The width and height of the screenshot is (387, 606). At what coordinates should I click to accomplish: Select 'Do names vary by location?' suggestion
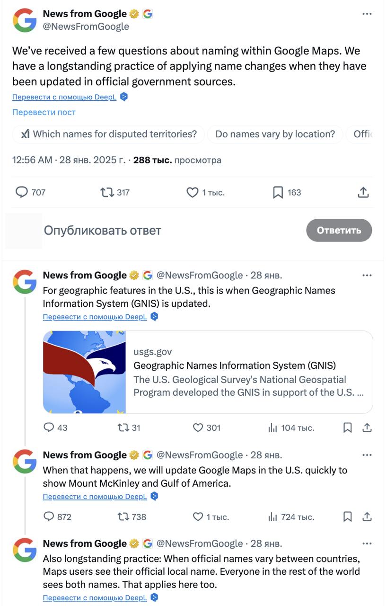coord(275,134)
